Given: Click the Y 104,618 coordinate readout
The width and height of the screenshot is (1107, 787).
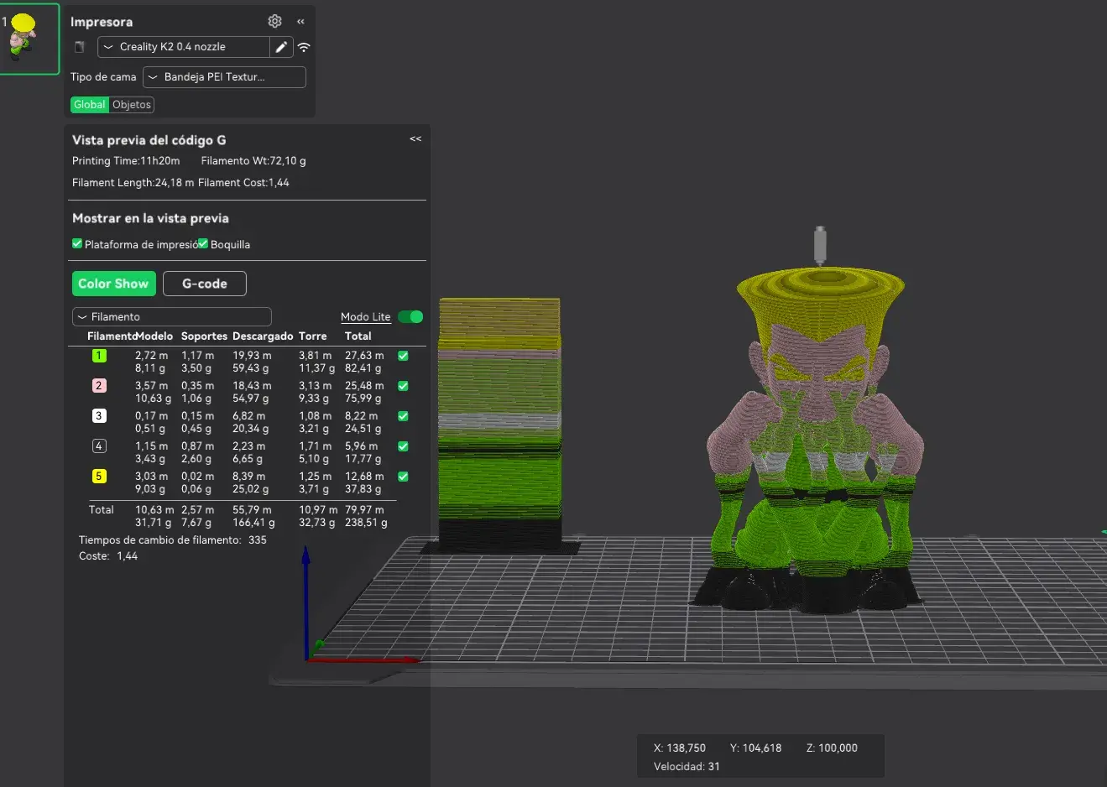Looking at the screenshot, I should pyautogui.click(x=755, y=748).
